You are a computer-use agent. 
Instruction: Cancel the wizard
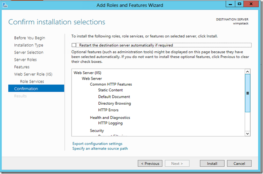point(239,163)
